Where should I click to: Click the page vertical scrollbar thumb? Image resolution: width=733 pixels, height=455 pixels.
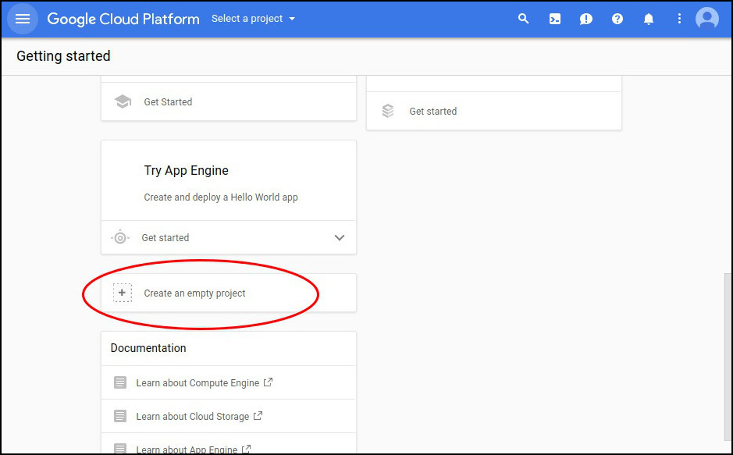click(728, 357)
